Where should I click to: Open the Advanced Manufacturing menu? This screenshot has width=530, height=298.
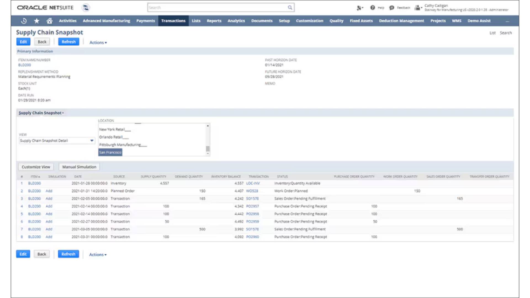coord(106,21)
